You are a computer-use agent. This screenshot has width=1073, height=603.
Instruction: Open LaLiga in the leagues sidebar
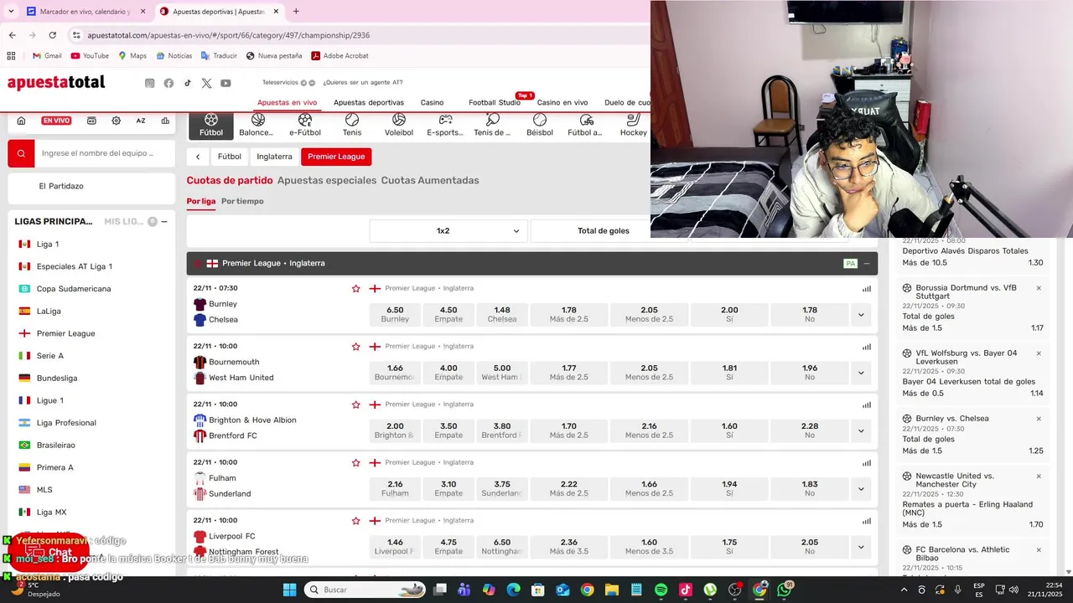tap(49, 311)
